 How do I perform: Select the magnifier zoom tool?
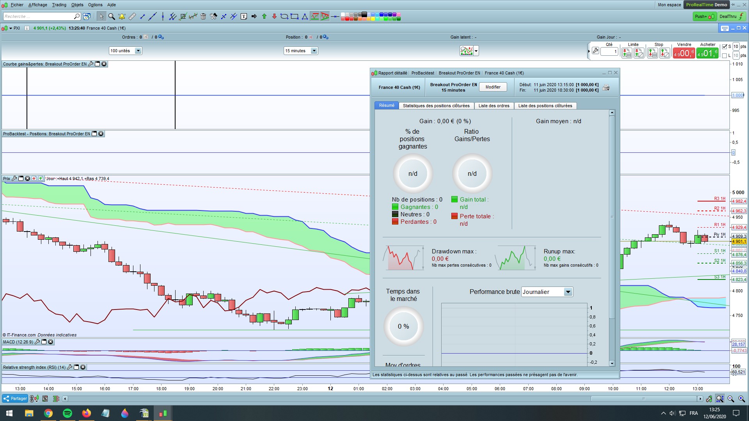click(112, 16)
